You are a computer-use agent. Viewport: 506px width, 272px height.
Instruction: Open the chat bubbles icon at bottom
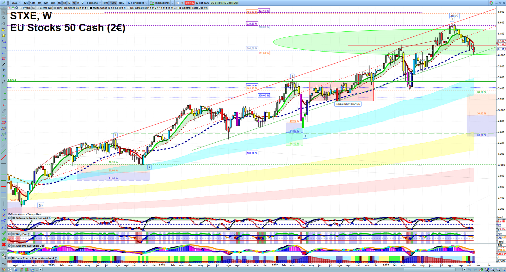click(x=15, y=269)
